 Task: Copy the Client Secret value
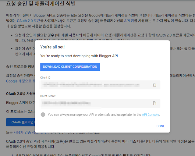154,103
